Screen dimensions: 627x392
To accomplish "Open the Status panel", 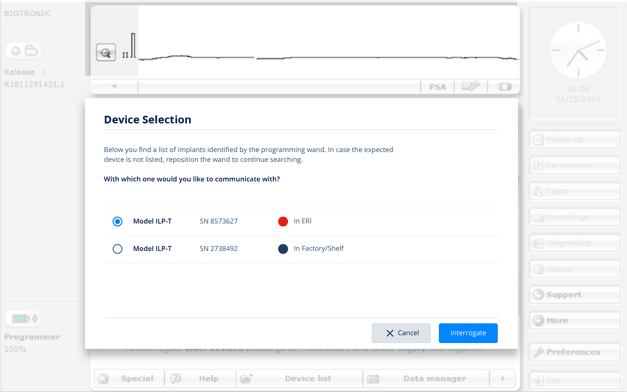I will pyautogui.click(x=575, y=269).
